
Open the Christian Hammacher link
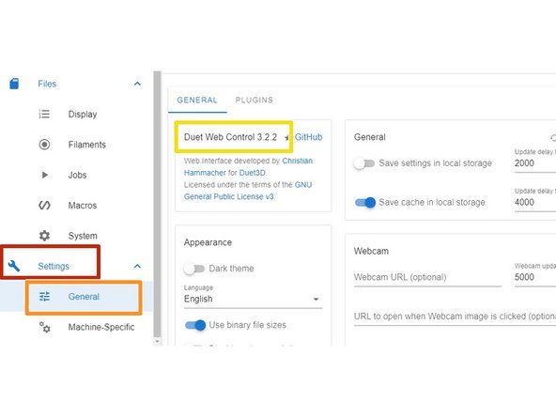click(x=248, y=166)
